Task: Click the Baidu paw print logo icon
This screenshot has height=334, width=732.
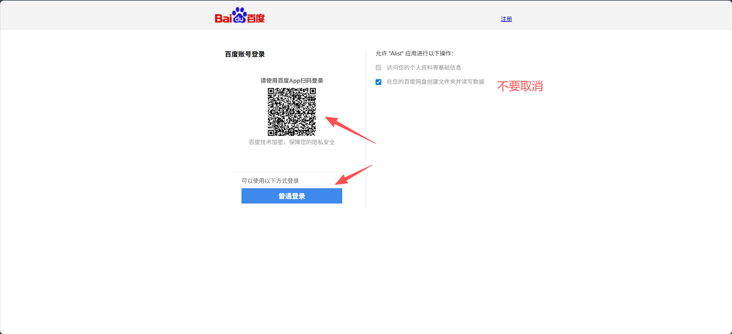Action: point(240,15)
